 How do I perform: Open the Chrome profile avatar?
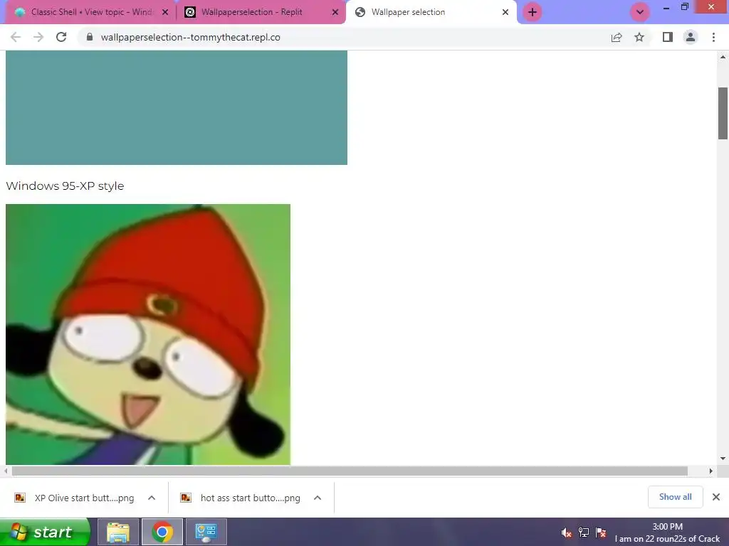691,37
